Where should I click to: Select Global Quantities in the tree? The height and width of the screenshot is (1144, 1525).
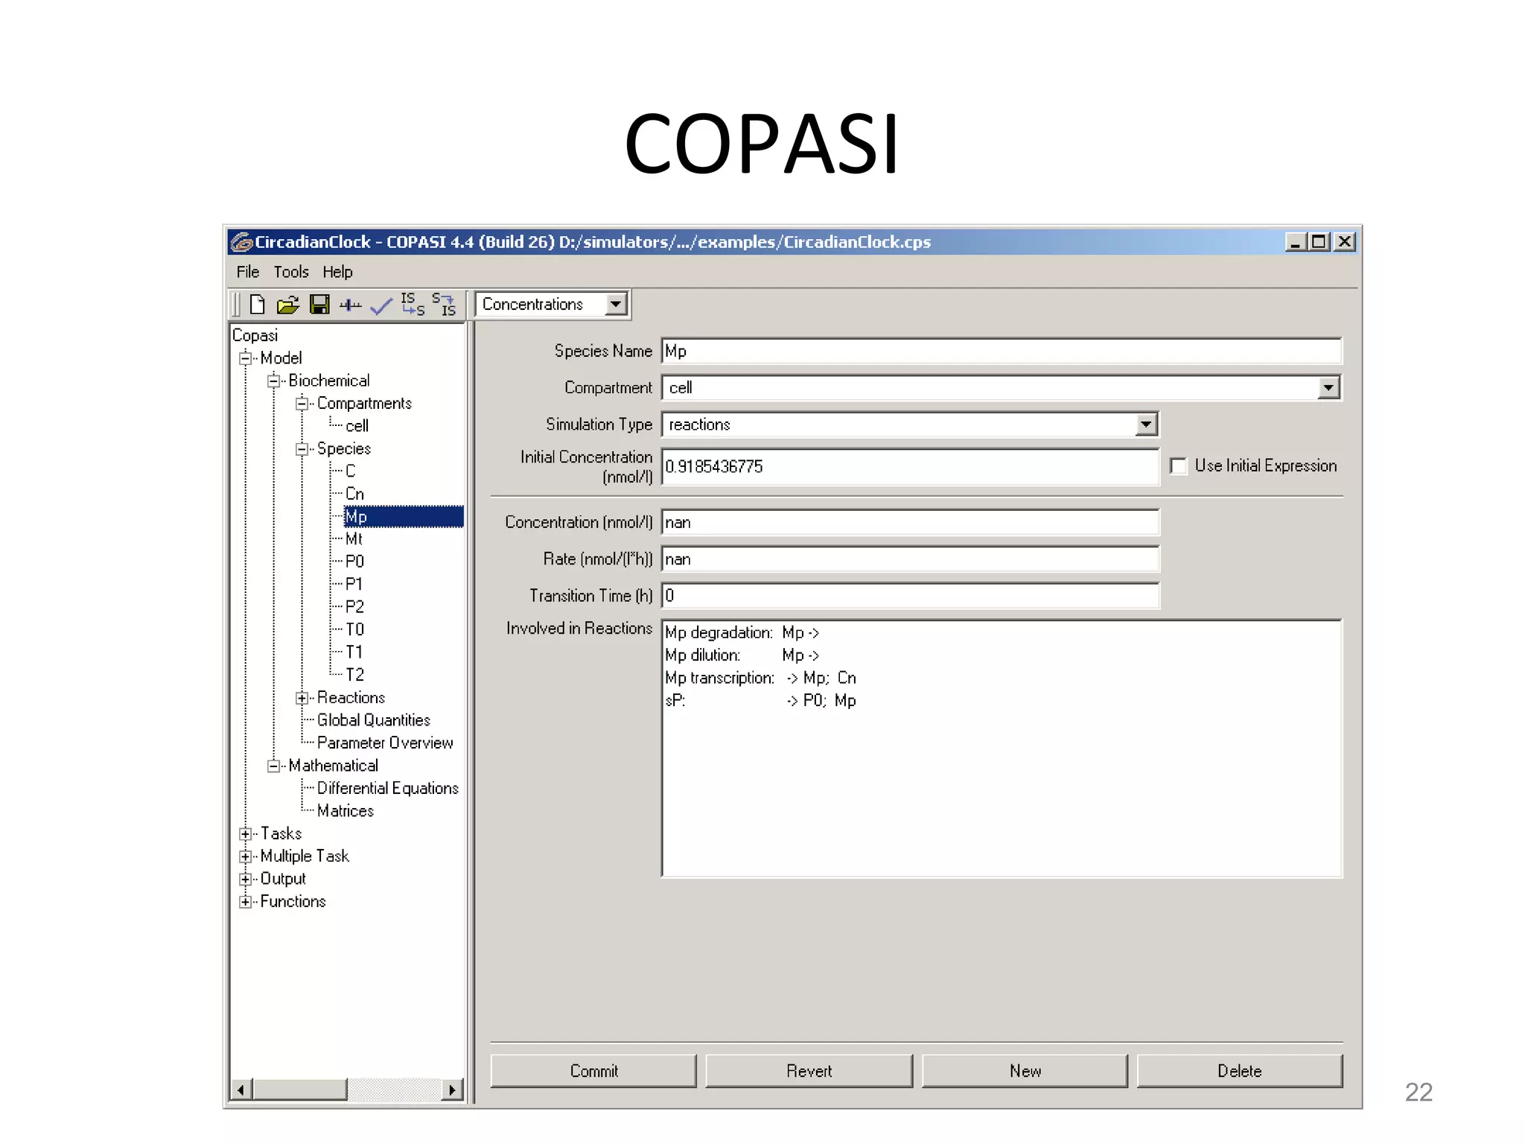point(373,720)
